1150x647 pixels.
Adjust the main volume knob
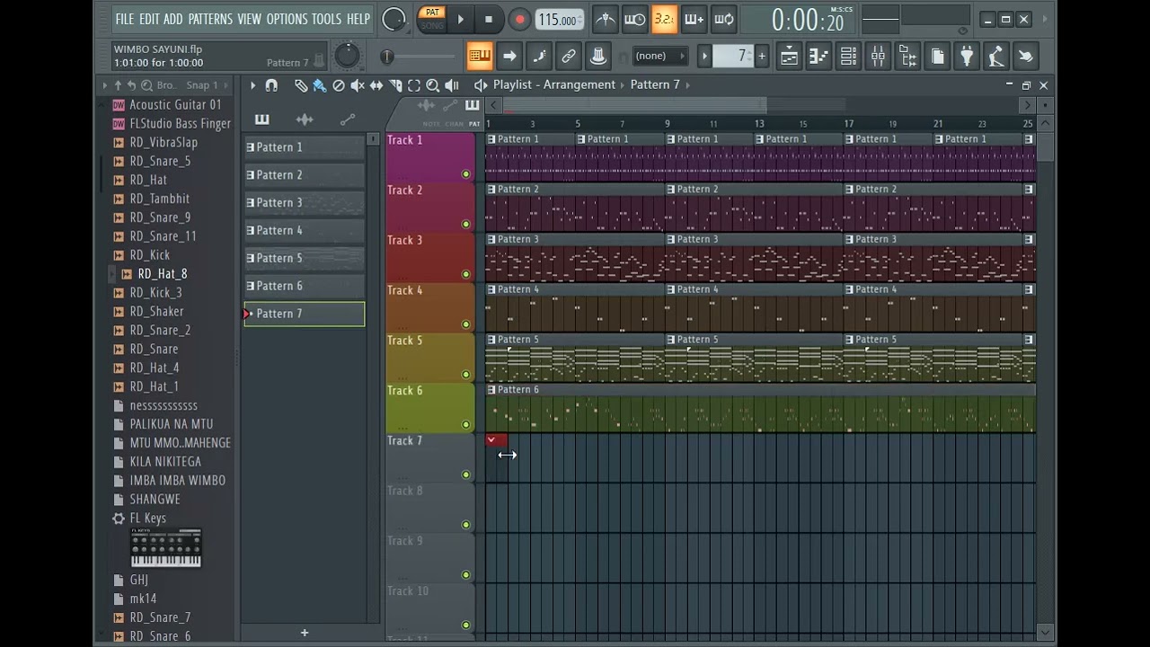click(x=394, y=19)
